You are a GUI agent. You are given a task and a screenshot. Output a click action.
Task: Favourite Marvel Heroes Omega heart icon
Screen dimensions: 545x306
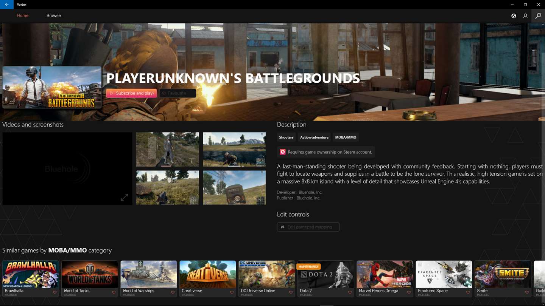click(x=409, y=292)
